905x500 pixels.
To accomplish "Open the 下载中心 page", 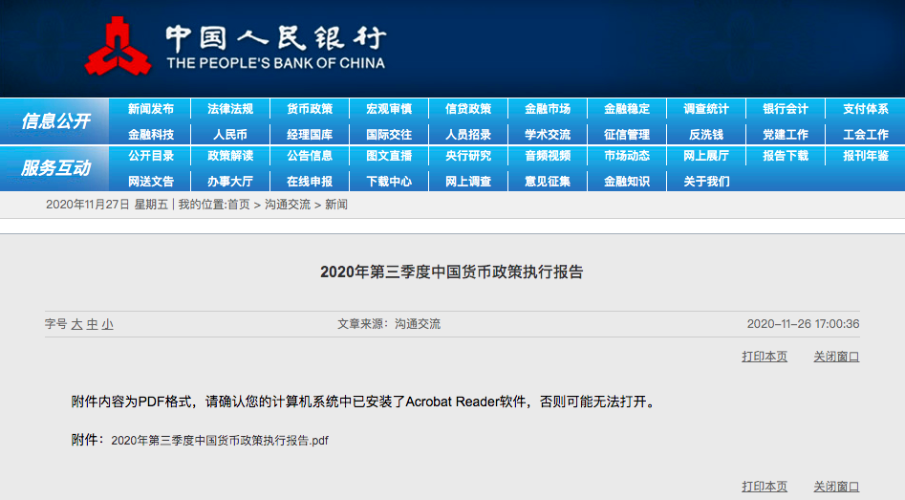I will point(389,181).
